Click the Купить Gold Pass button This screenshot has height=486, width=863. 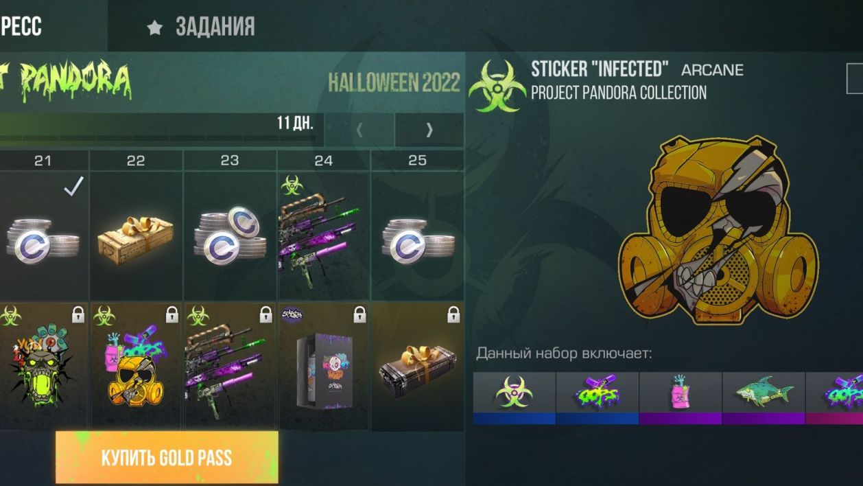pyautogui.click(x=167, y=457)
